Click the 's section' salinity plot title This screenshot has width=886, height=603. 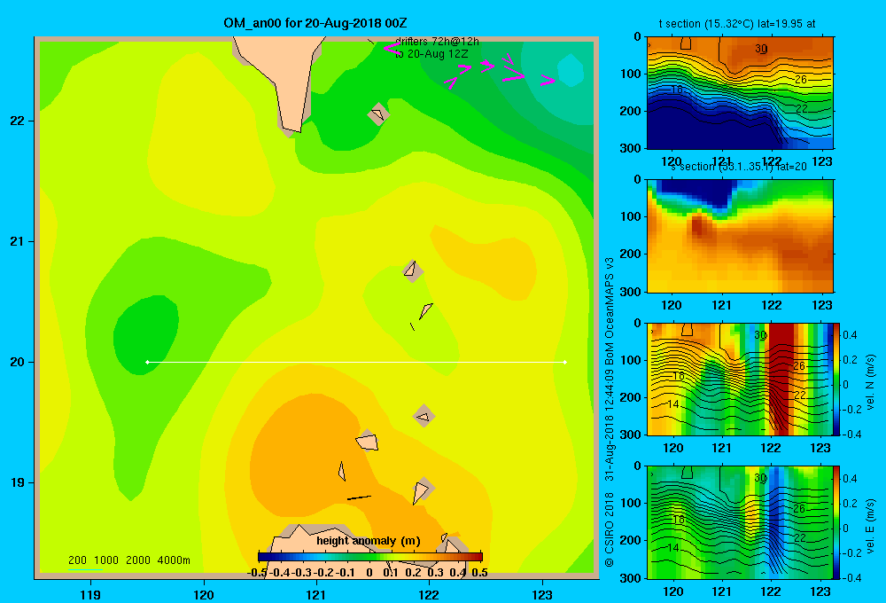739,167
